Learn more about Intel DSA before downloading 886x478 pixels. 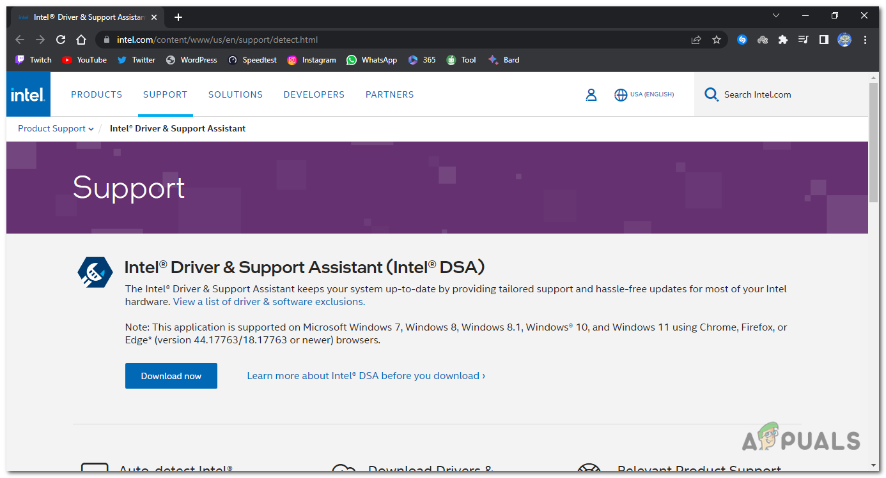click(x=365, y=375)
